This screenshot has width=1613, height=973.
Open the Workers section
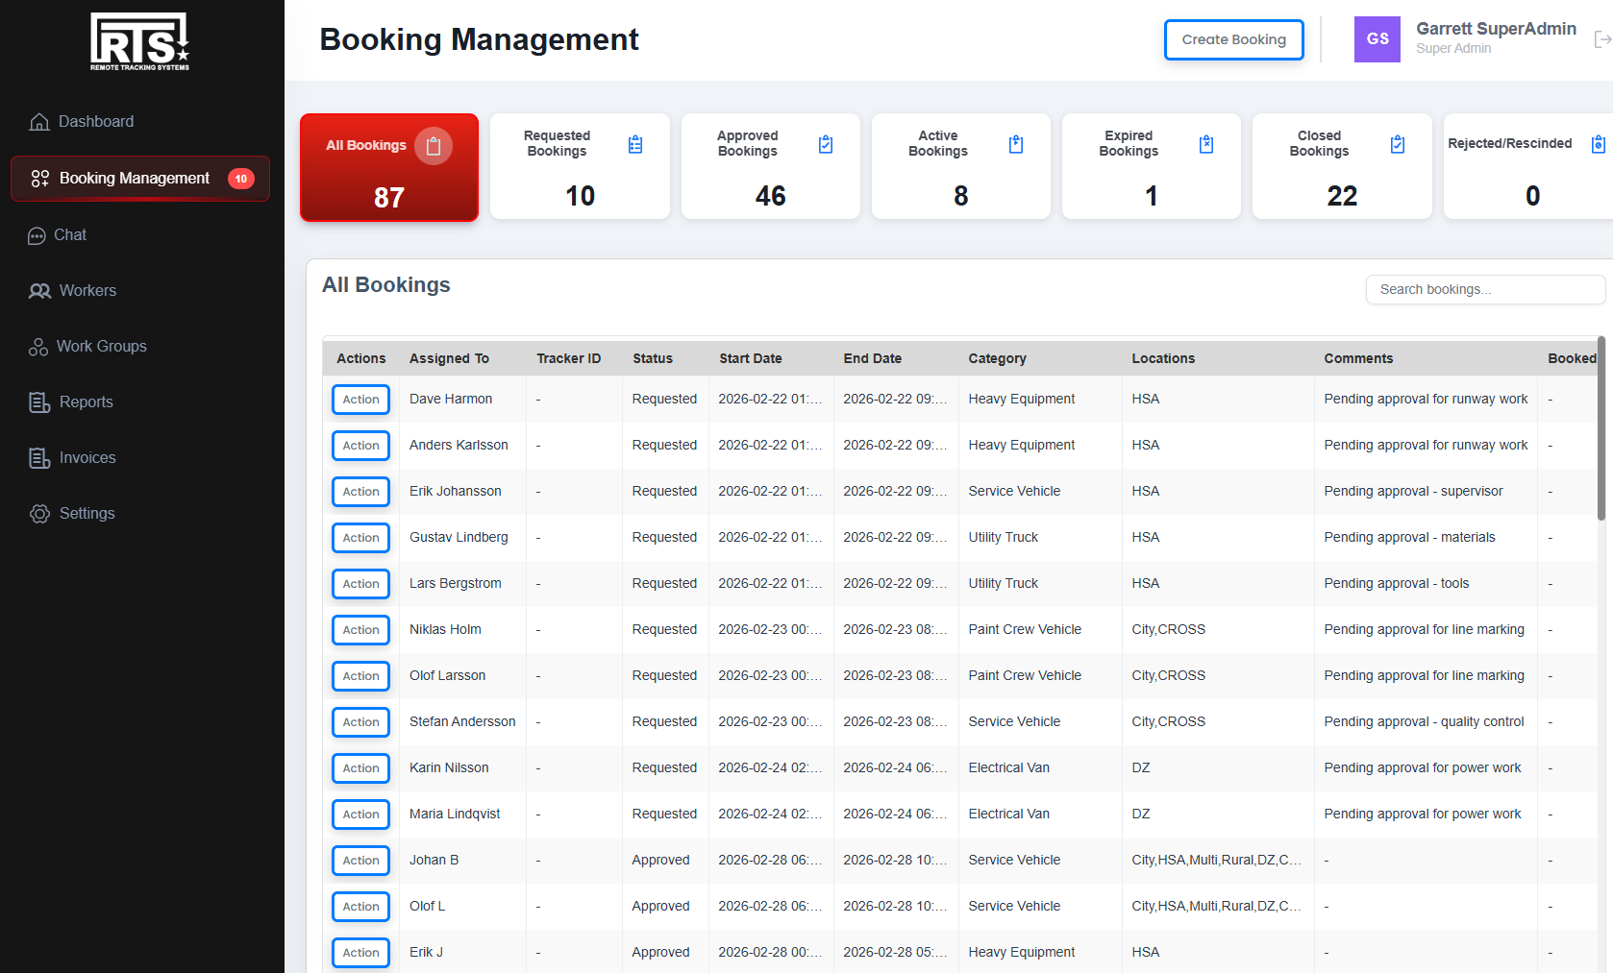[x=86, y=290]
